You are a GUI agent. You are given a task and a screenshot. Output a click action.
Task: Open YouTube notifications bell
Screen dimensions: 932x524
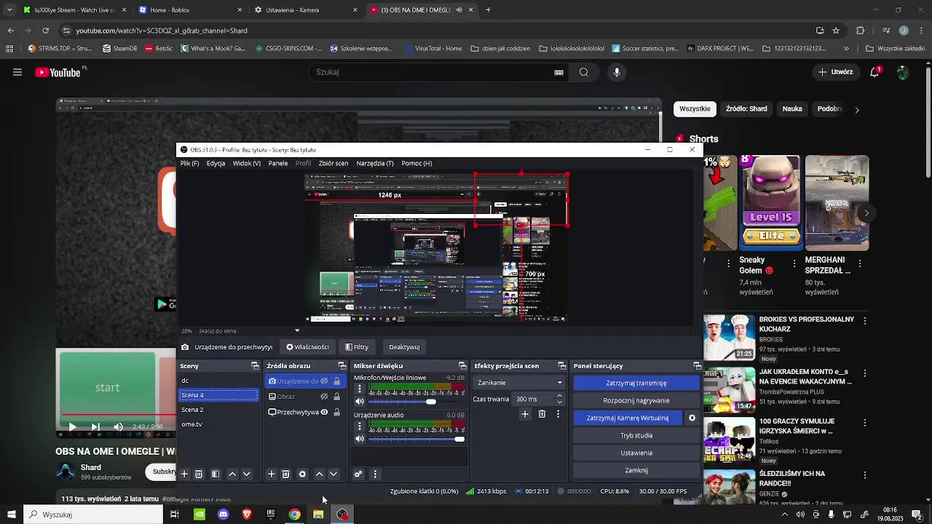875,72
